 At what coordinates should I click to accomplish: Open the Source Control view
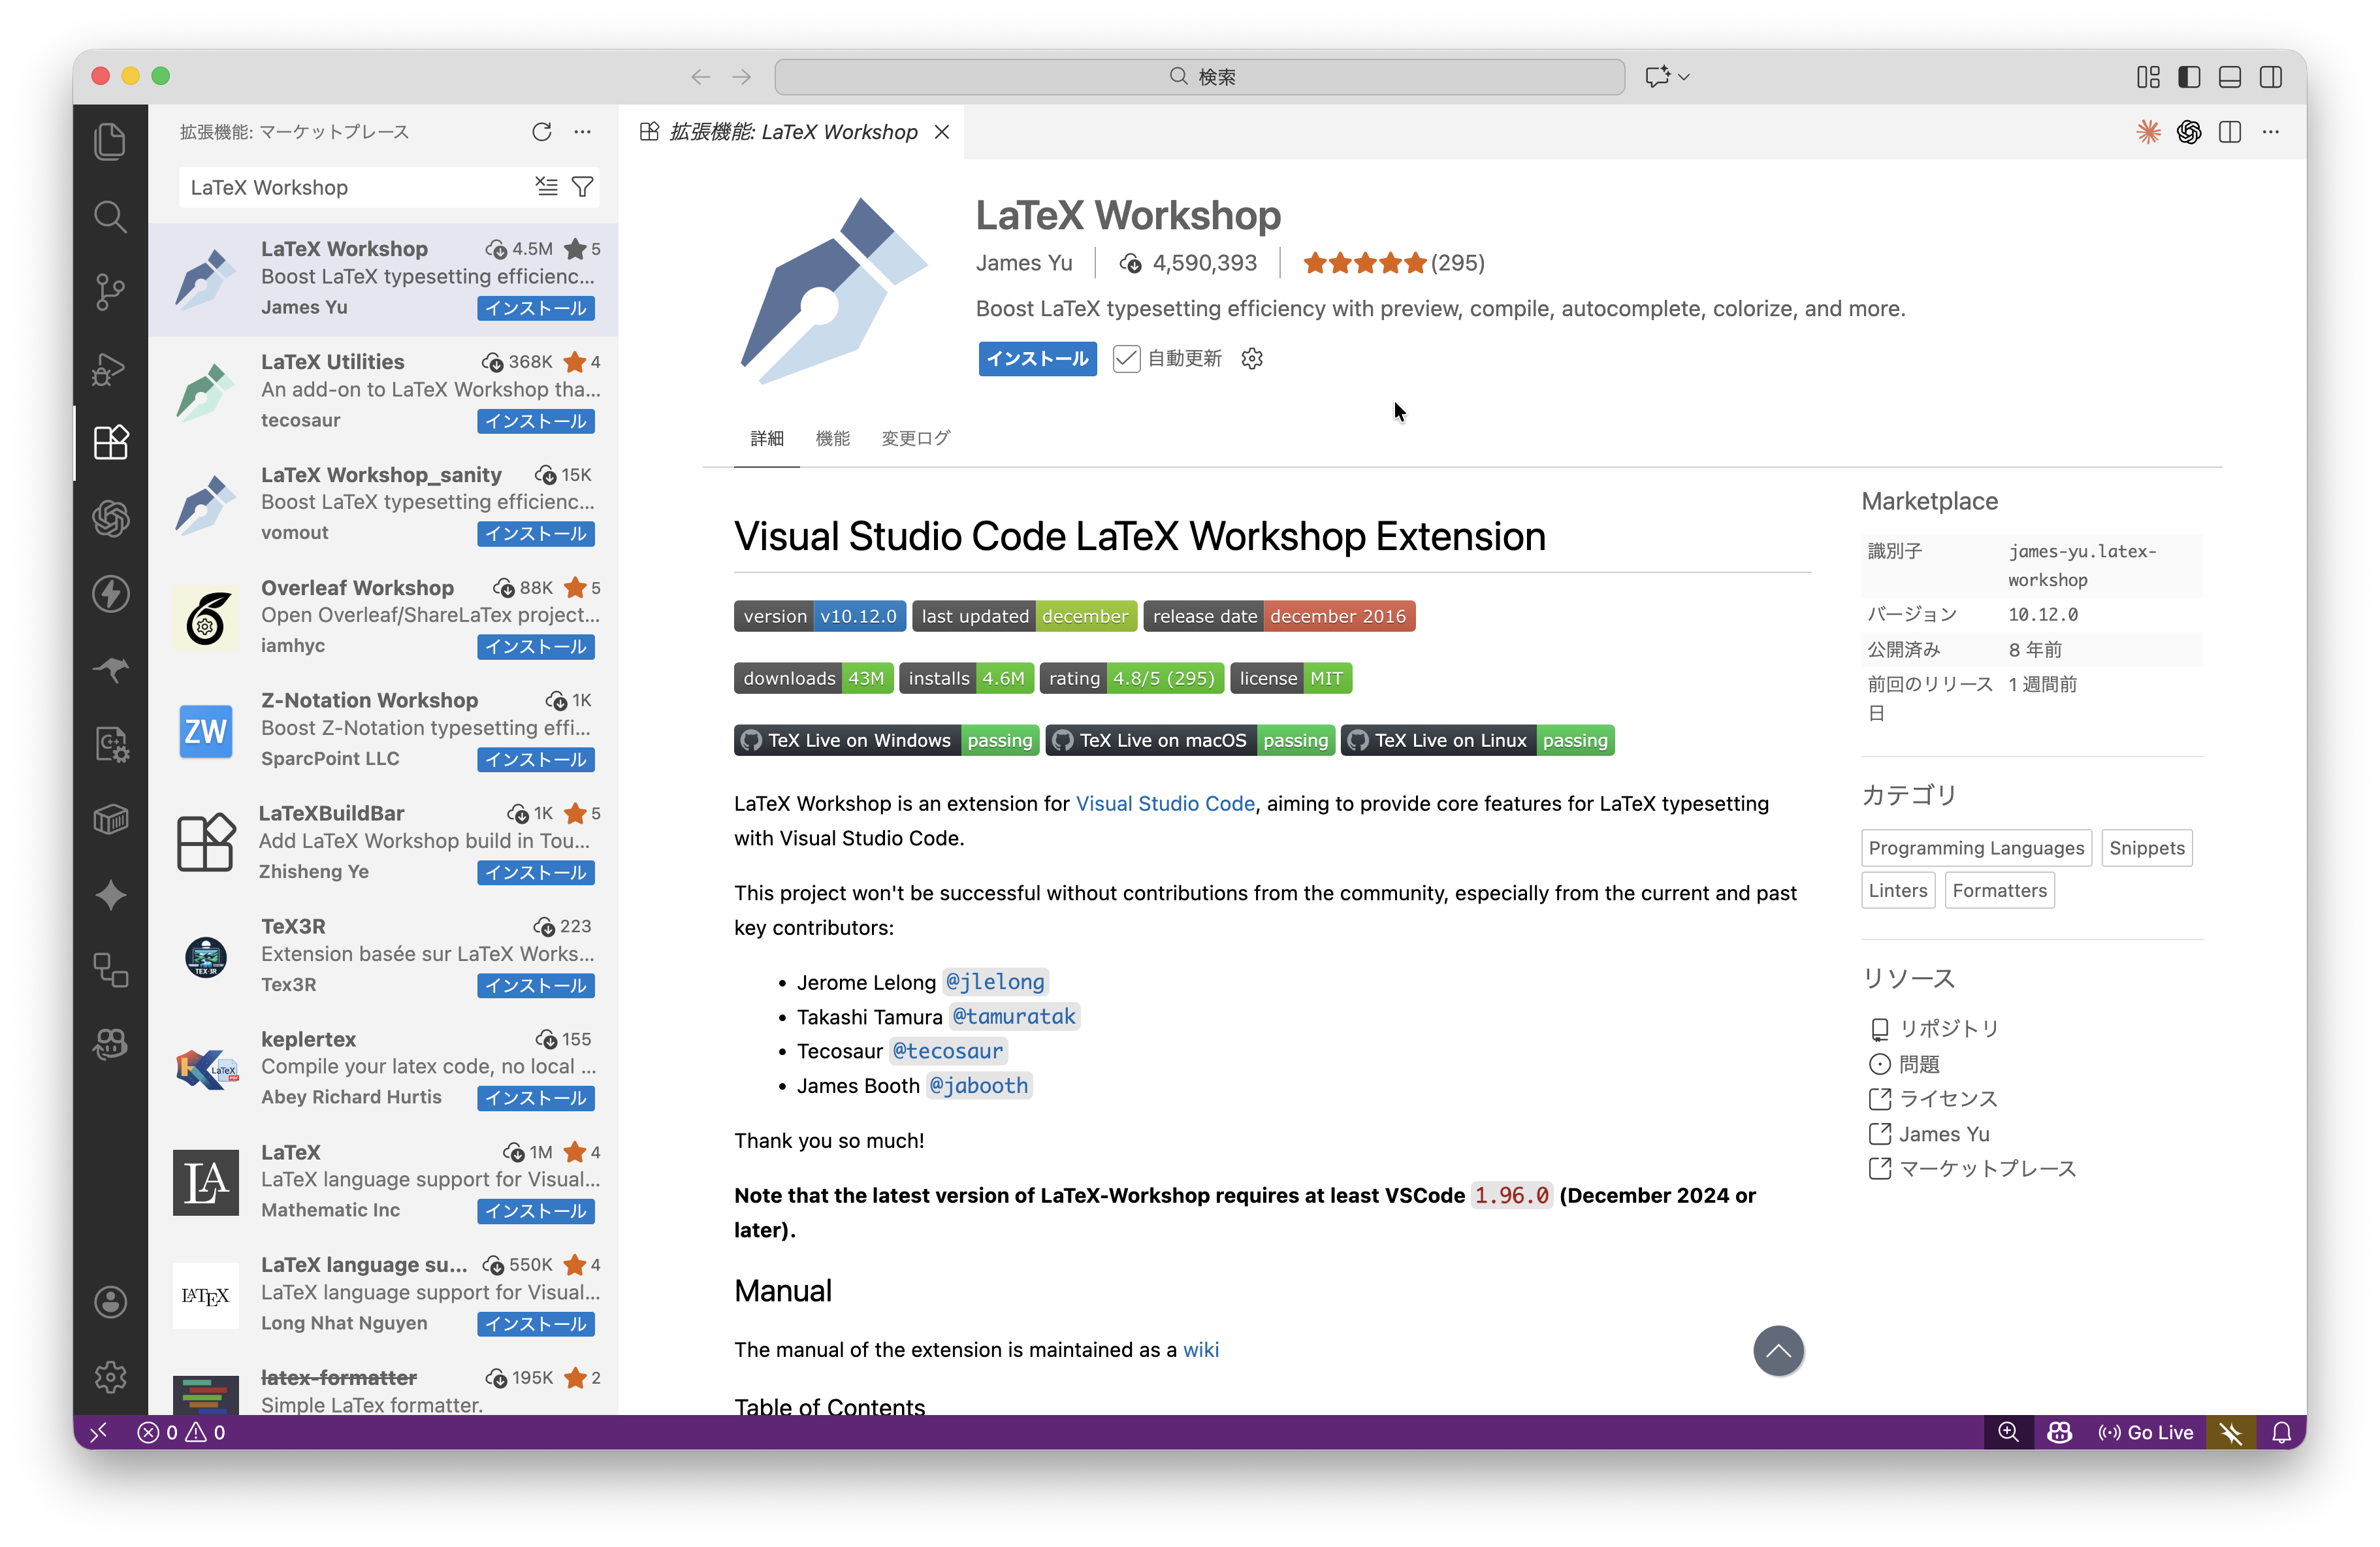[x=110, y=292]
